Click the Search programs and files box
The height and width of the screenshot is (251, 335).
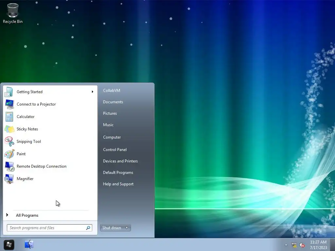pyautogui.click(x=49, y=228)
